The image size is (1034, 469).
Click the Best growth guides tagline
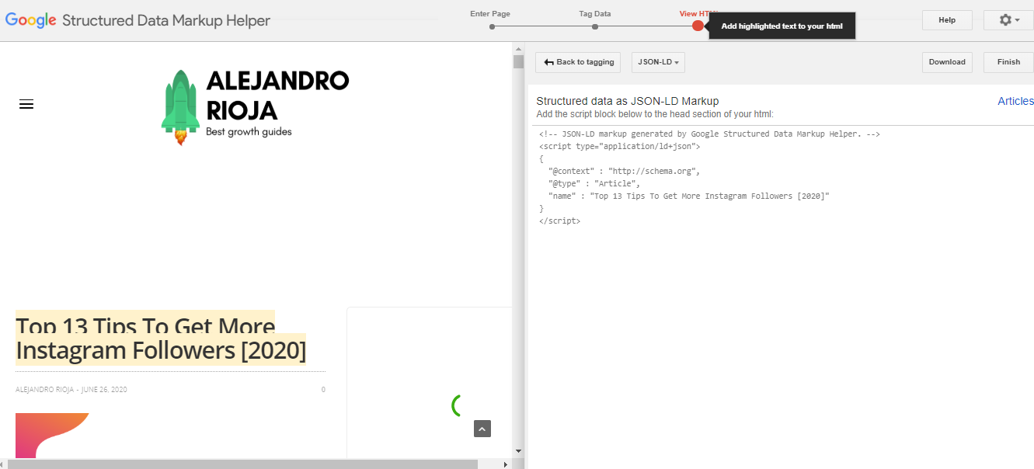click(x=249, y=132)
